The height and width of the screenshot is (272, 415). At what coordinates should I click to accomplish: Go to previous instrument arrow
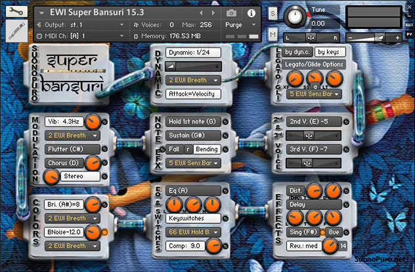click(x=201, y=12)
